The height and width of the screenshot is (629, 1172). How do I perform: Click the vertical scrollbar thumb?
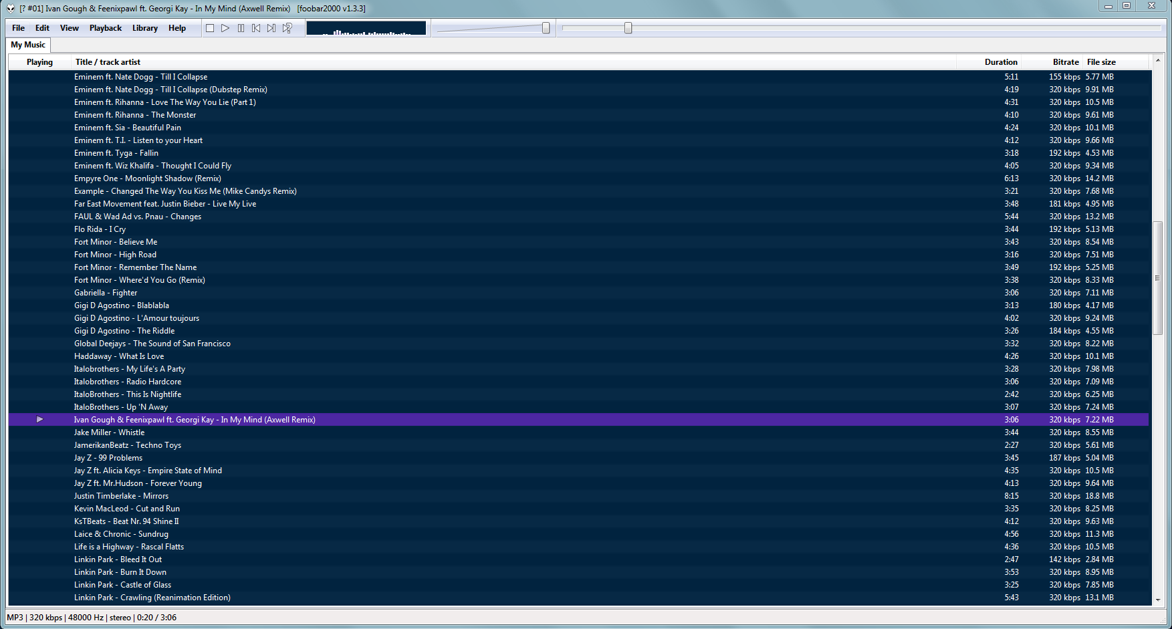[1158, 278]
